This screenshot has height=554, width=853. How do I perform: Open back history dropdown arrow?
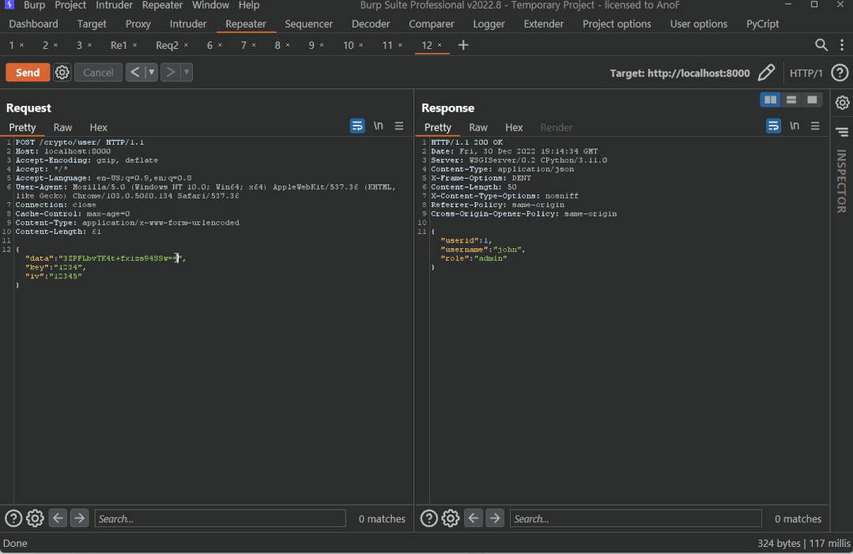point(151,72)
